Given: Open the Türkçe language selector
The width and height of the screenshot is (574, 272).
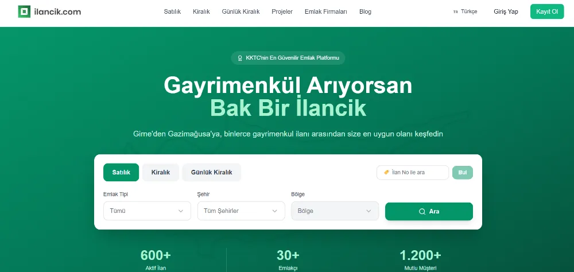Looking at the screenshot, I should click(468, 11).
